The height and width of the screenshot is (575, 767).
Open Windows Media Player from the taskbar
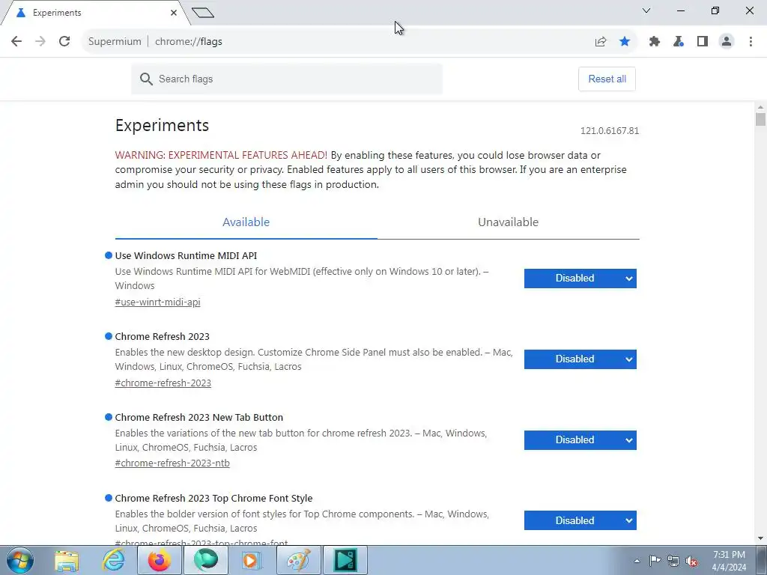(x=252, y=560)
